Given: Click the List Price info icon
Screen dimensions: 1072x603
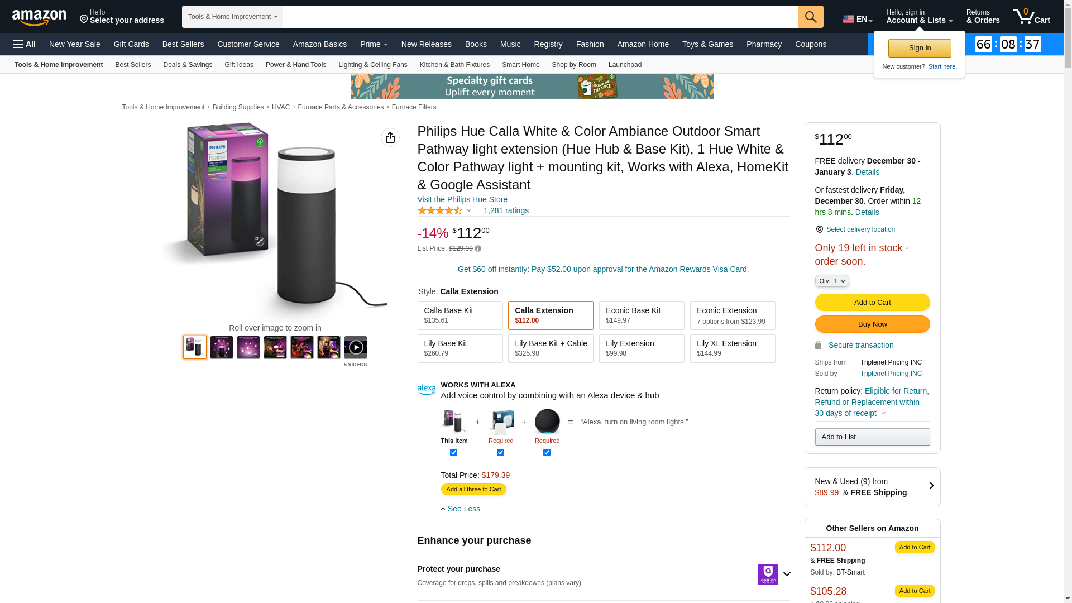Looking at the screenshot, I should click(x=478, y=248).
